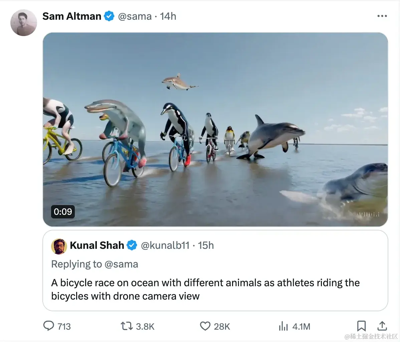Click Kunal Shah's blue verified badge
The image size is (400, 342).
click(x=132, y=245)
